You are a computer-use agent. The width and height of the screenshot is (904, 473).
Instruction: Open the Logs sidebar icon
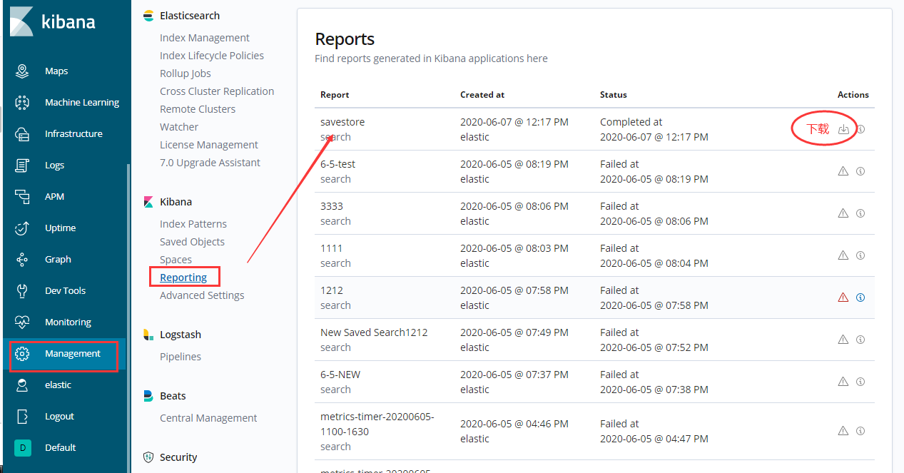click(22, 165)
